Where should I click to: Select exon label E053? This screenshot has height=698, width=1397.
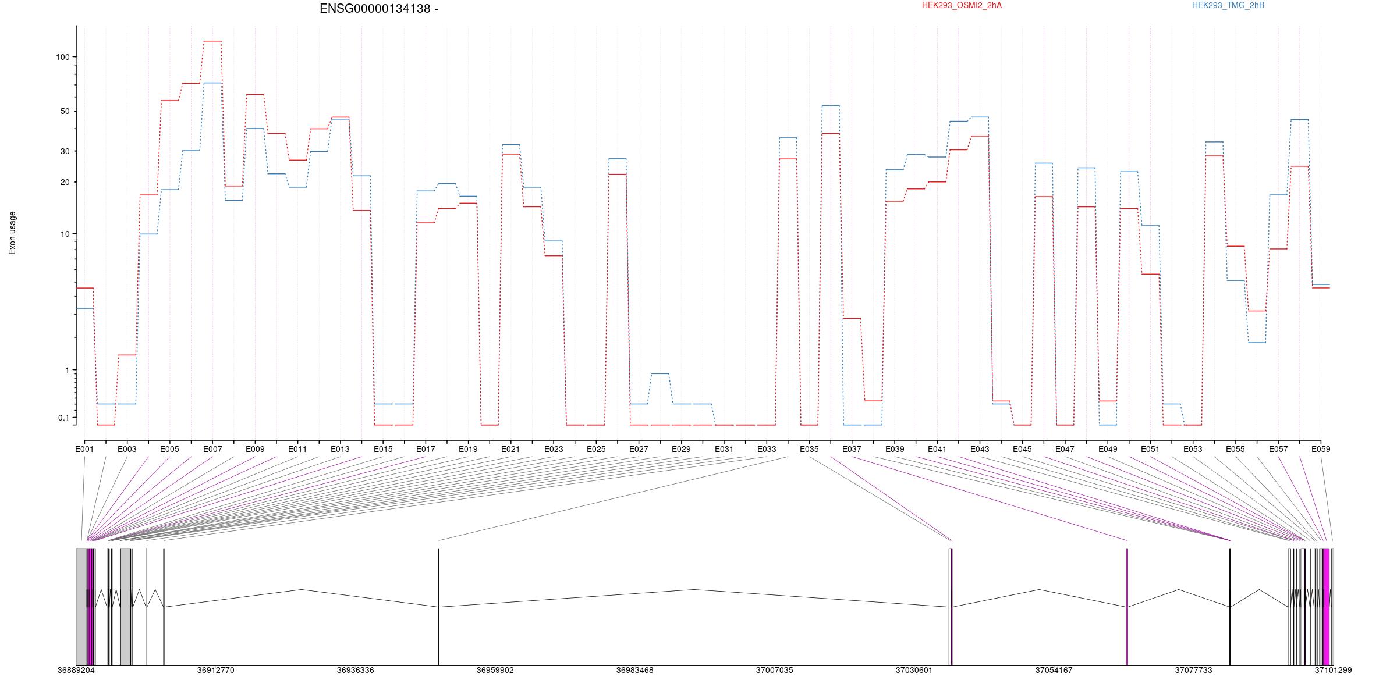tap(1193, 449)
